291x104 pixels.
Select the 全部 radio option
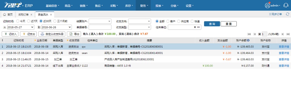coord(157,21)
